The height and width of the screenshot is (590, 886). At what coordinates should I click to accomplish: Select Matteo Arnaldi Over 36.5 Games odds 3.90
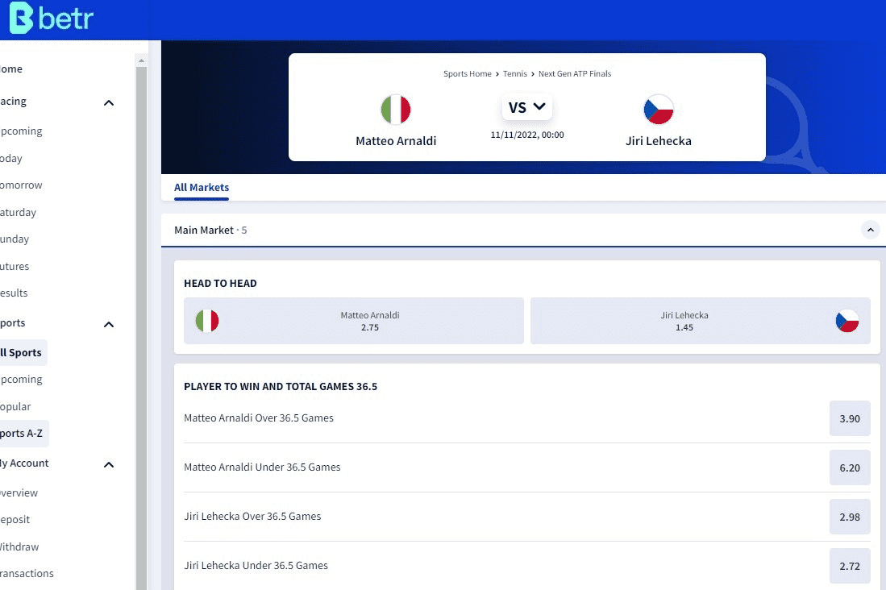pyautogui.click(x=850, y=419)
